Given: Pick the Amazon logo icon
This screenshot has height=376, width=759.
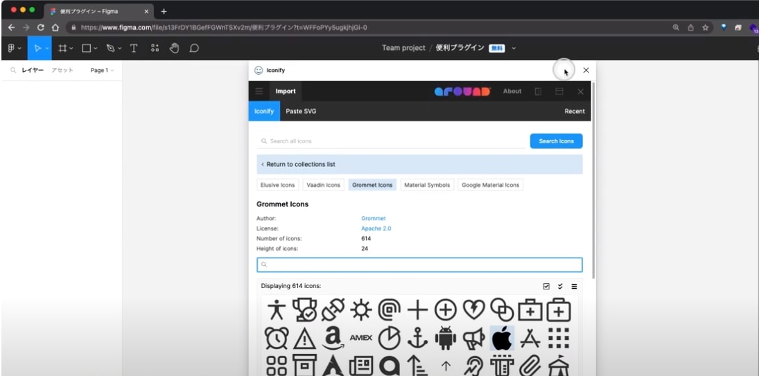Looking at the screenshot, I should tap(333, 338).
